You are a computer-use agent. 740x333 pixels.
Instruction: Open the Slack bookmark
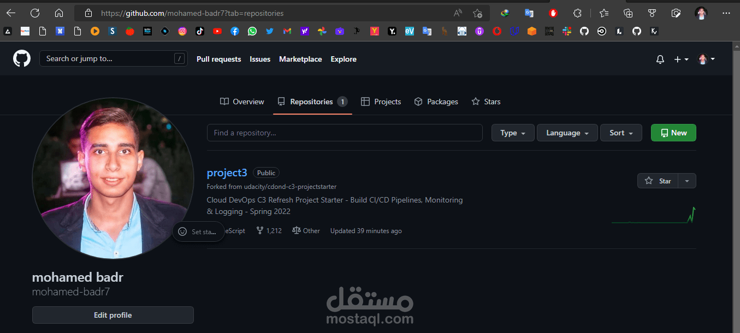(567, 32)
